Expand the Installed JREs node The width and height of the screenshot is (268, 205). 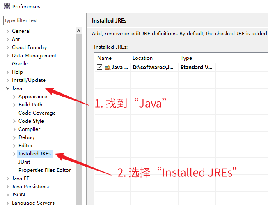tap(14, 154)
